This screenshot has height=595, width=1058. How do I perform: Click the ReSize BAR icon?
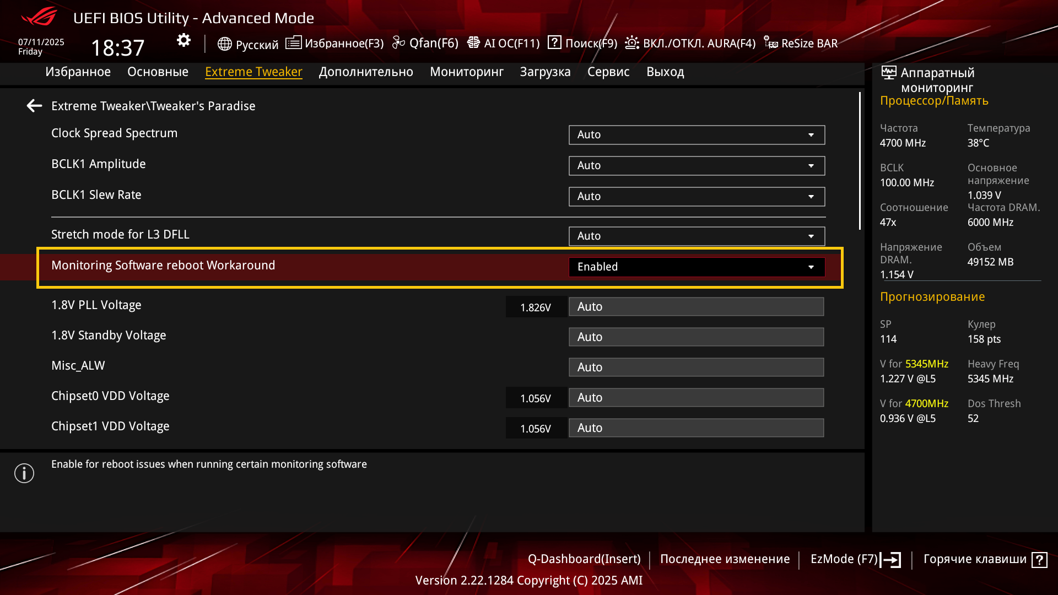click(x=770, y=43)
